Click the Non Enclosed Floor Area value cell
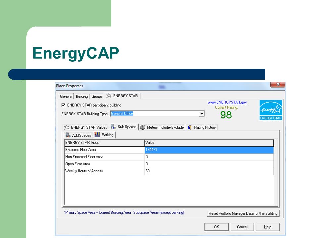This screenshot has width=318, height=238. point(209,157)
